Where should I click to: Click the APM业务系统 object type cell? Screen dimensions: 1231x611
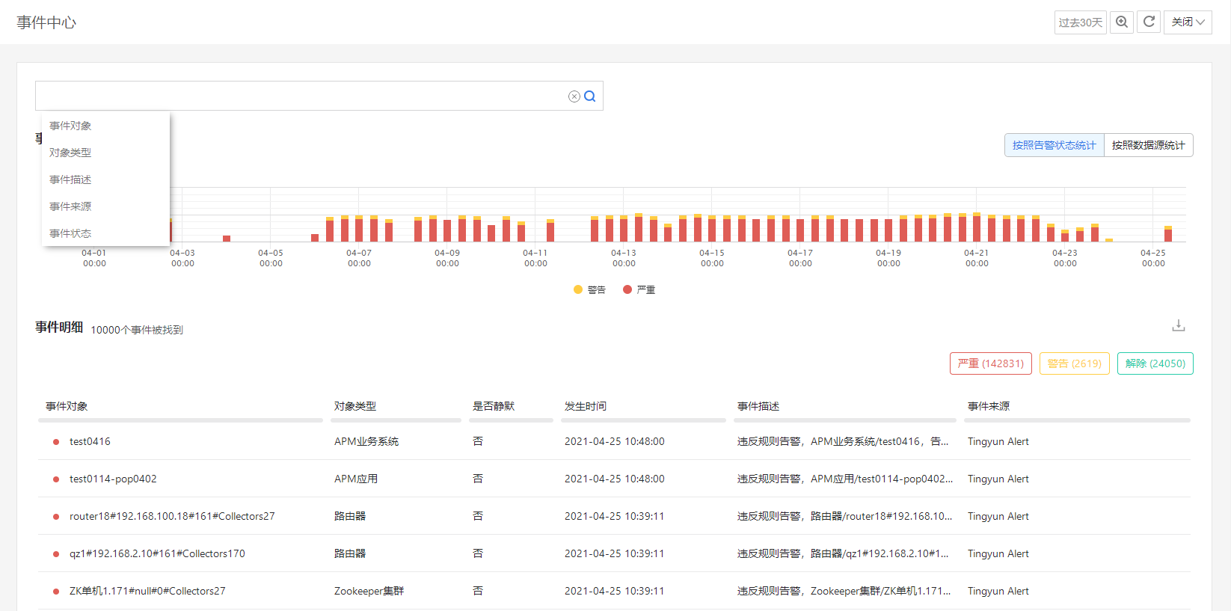pos(366,441)
